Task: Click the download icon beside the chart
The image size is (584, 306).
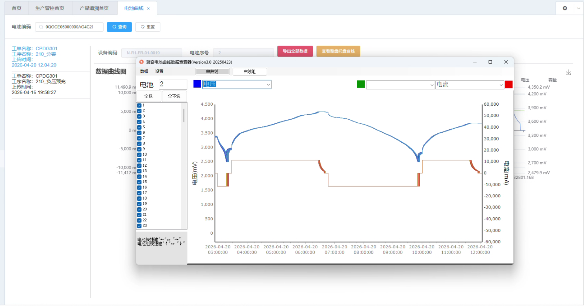Action: click(x=568, y=72)
